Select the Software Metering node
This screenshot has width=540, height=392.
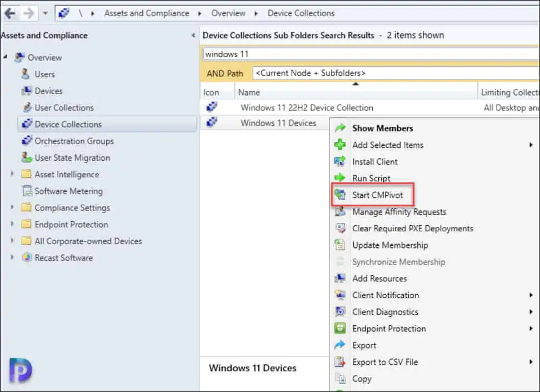pyautogui.click(x=68, y=191)
